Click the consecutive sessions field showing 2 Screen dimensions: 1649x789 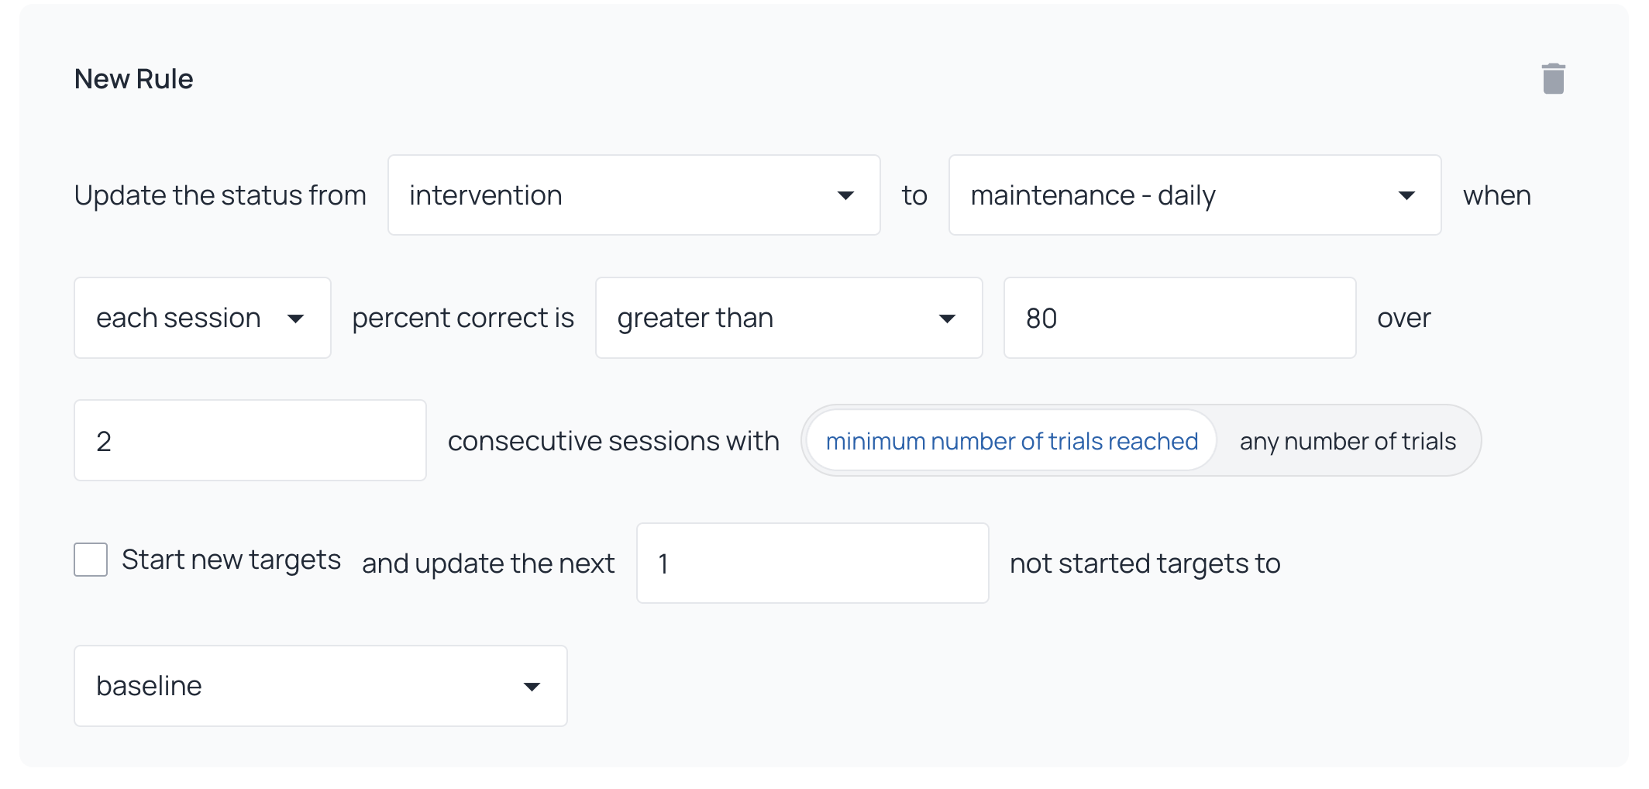click(x=250, y=440)
